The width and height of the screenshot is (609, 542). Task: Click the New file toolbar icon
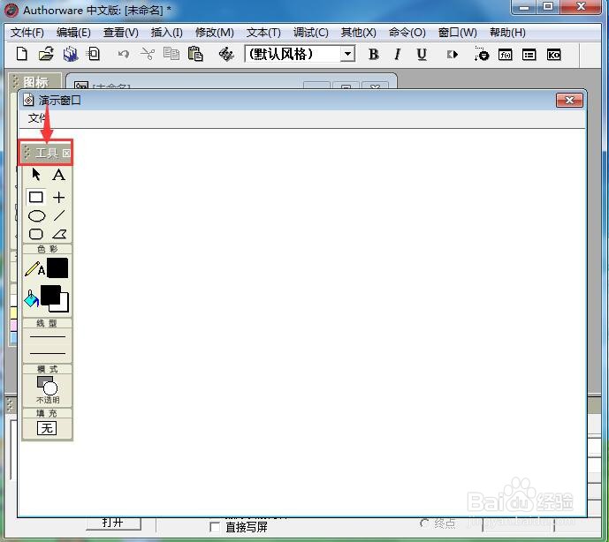click(x=22, y=54)
